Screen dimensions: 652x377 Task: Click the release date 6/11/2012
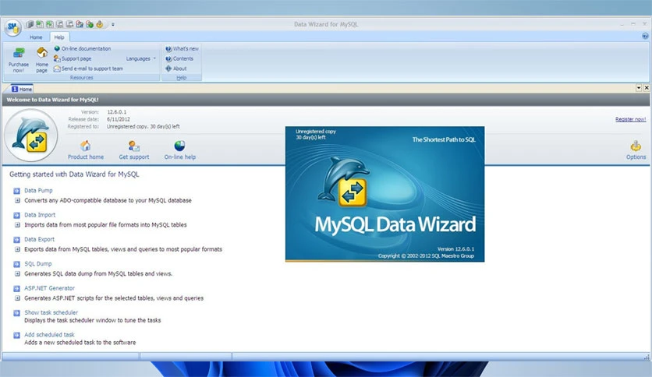click(118, 119)
